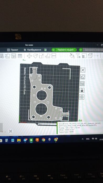Open the cube assembly view icon

point(90,56)
